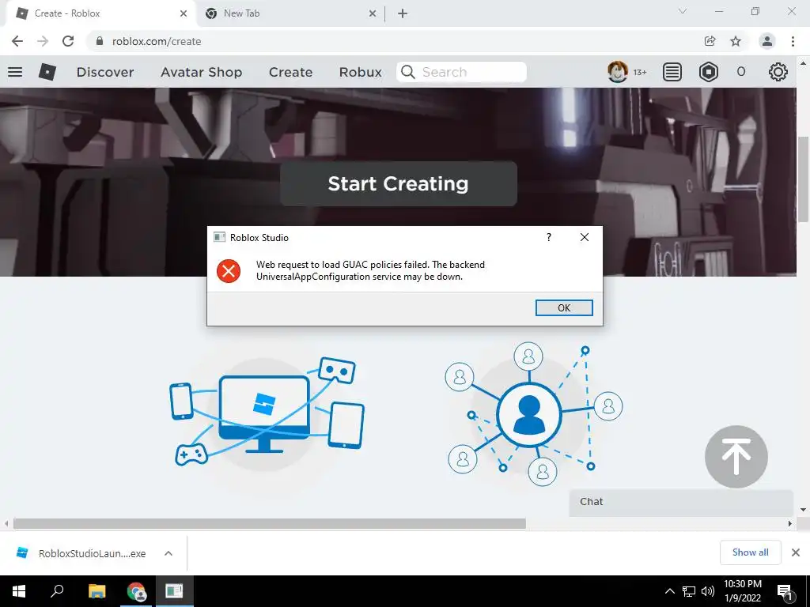The image size is (810, 607).
Task: Open the Discover menu item
Action: point(105,72)
